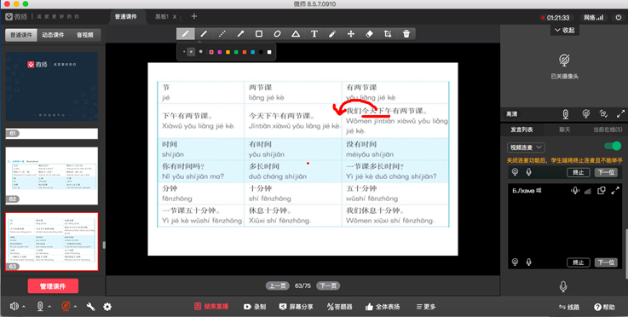
Task: Pick the move cross-arrows tool
Action: 351,34
